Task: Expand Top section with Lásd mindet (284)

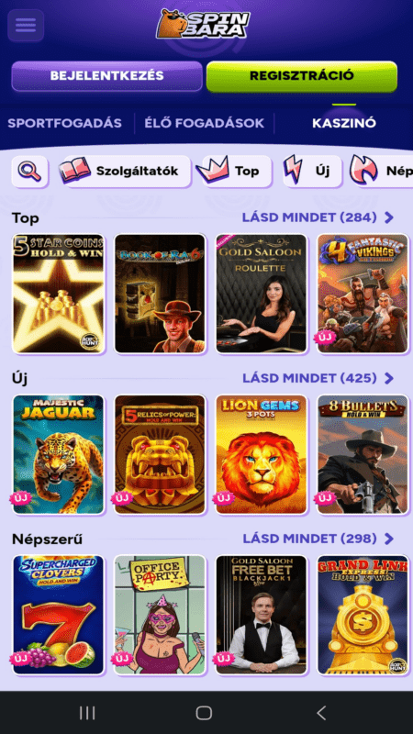Action: tap(318, 217)
